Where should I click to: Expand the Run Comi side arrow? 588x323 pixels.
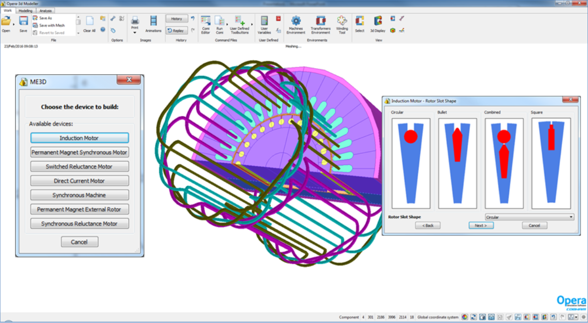tap(227, 25)
